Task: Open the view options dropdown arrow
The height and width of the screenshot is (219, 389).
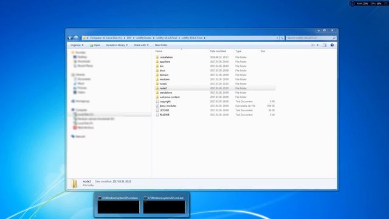Action: coord(317,45)
